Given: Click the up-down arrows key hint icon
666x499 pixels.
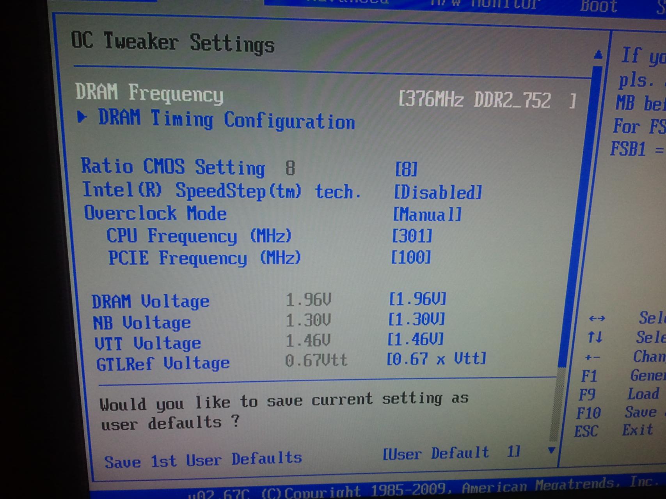Looking at the screenshot, I should click(x=595, y=337).
